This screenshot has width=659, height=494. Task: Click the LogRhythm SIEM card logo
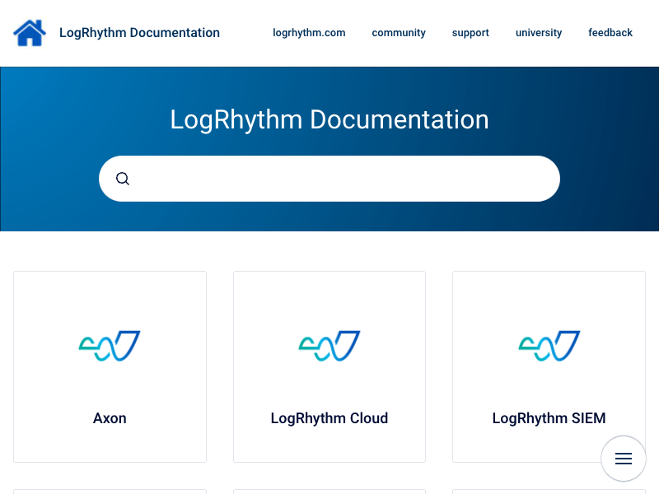coord(549,346)
